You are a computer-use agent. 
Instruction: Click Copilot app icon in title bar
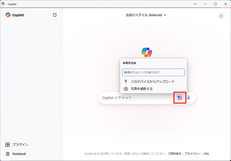point(3,4)
